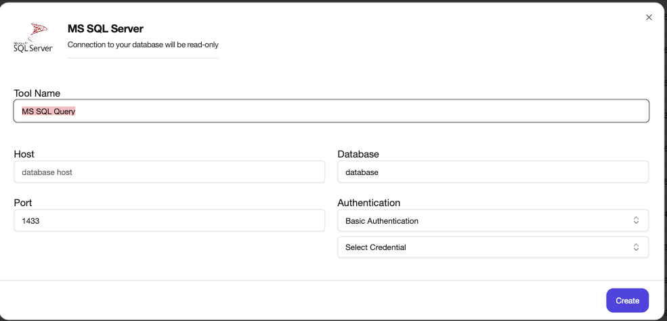Click the read-only connection notice text
This screenshot has width=667, height=321.
(143, 45)
